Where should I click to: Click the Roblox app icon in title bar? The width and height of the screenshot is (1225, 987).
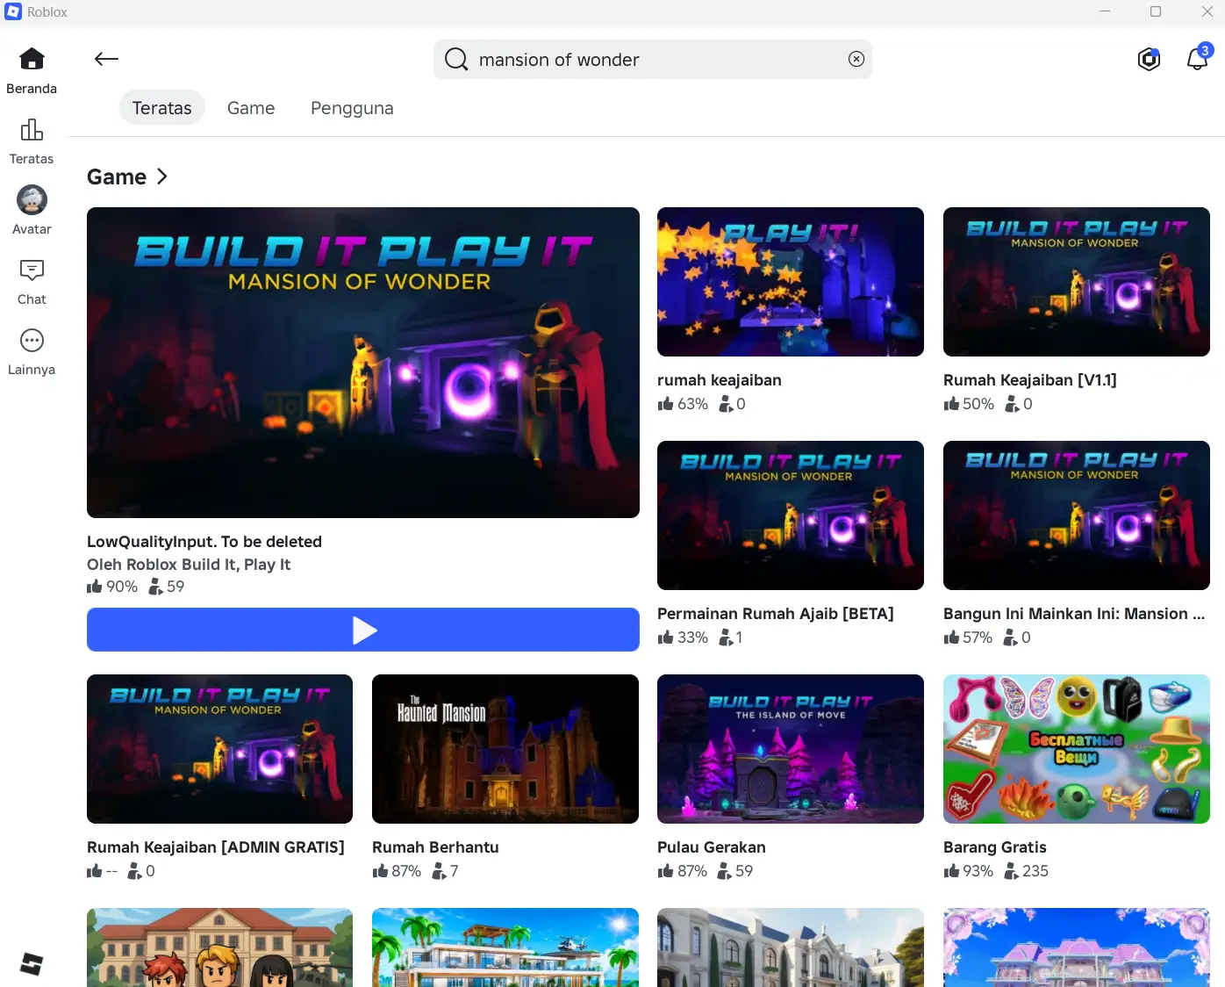click(13, 11)
